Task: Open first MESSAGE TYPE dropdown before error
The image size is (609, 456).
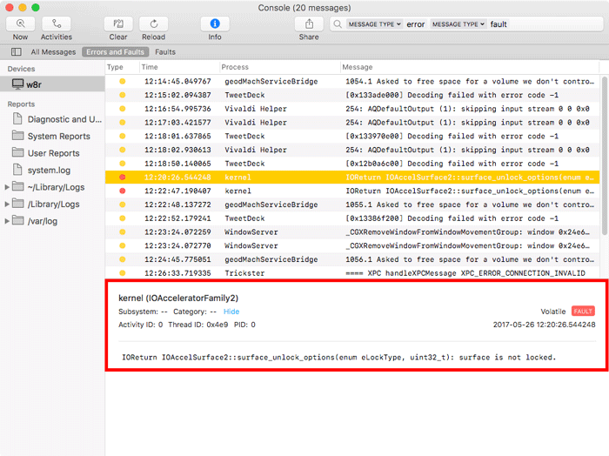Action: (x=374, y=24)
